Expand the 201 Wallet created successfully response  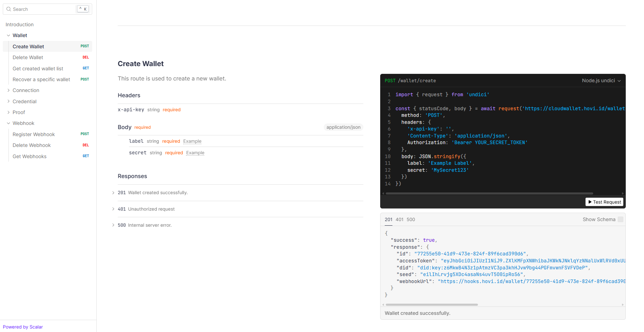[113, 193]
